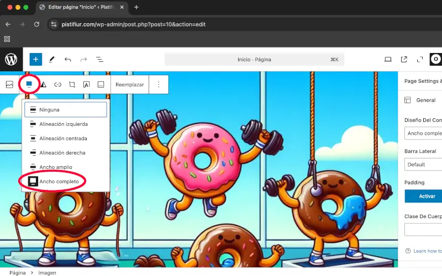This screenshot has height=276, width=442.
Task: Open the Diseño Del Contenido dropdown
Action: [423, 133]
